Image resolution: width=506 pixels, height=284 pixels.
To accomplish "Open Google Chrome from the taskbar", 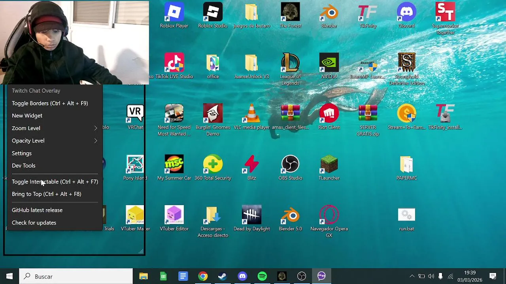I will tap(203, 277).
